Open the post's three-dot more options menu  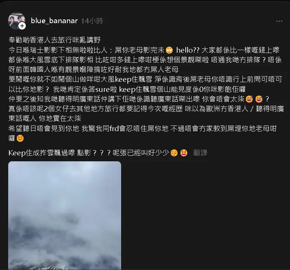tap(279, 21)
